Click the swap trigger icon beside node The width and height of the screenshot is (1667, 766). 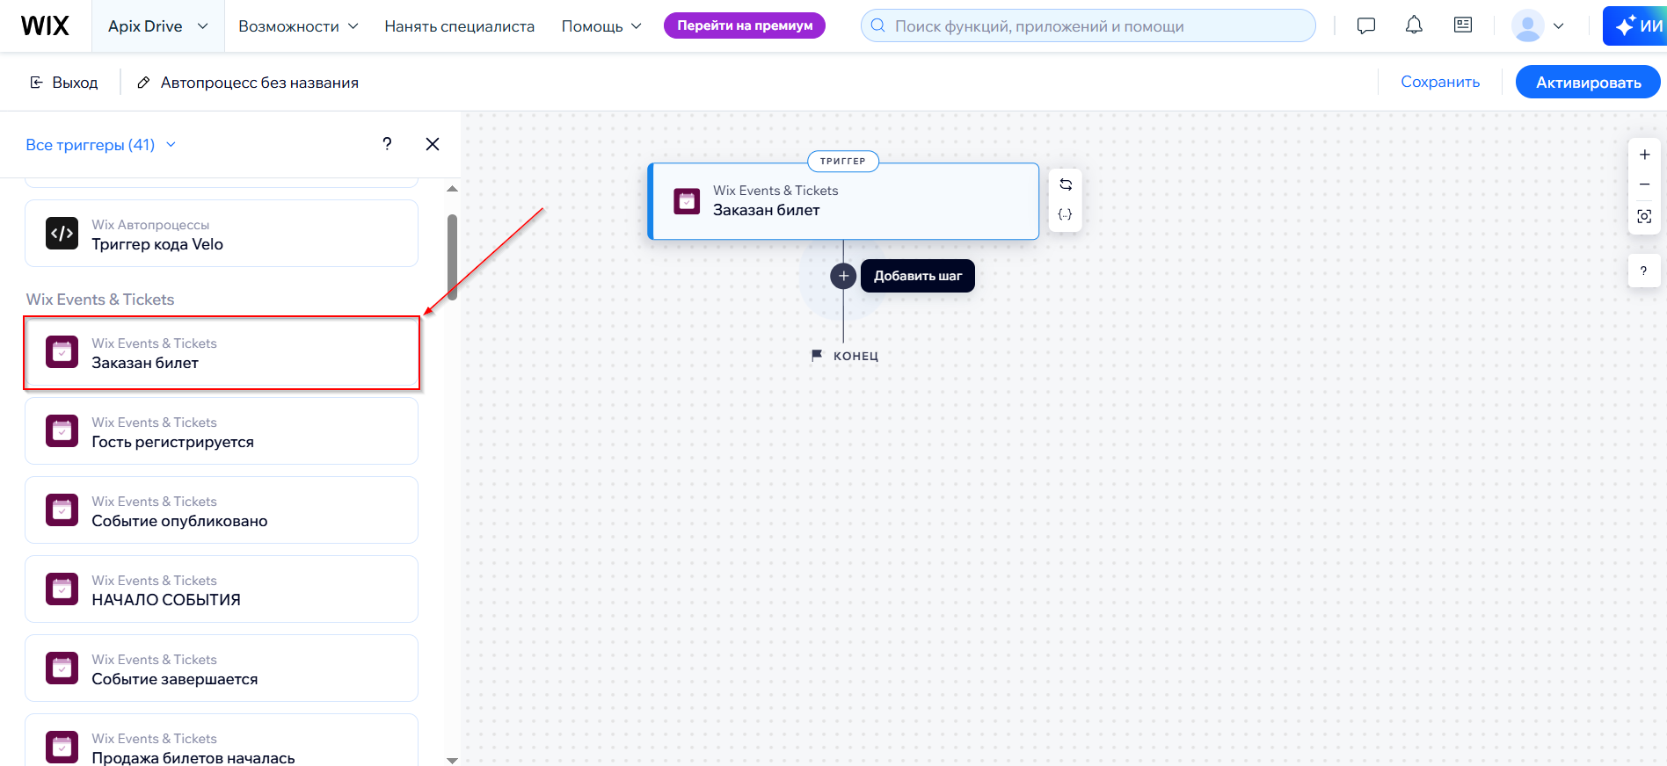click(1066, 184)
